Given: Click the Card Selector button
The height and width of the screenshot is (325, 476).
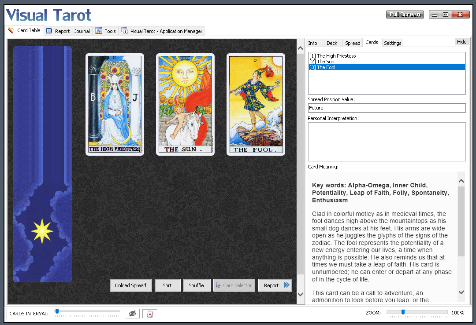Looking at the screenshot, I should pyautogui.click(x=234, y=285).
